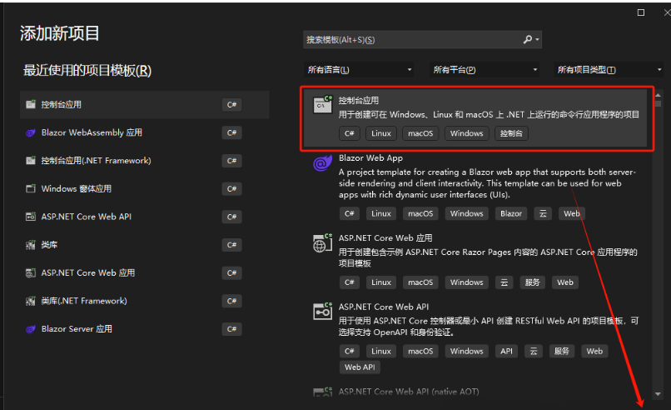The width and height of the screenshot is (671, 410).
Task: Click the ASP.NET Core Web API recent icon
Action: coord(30,217)
